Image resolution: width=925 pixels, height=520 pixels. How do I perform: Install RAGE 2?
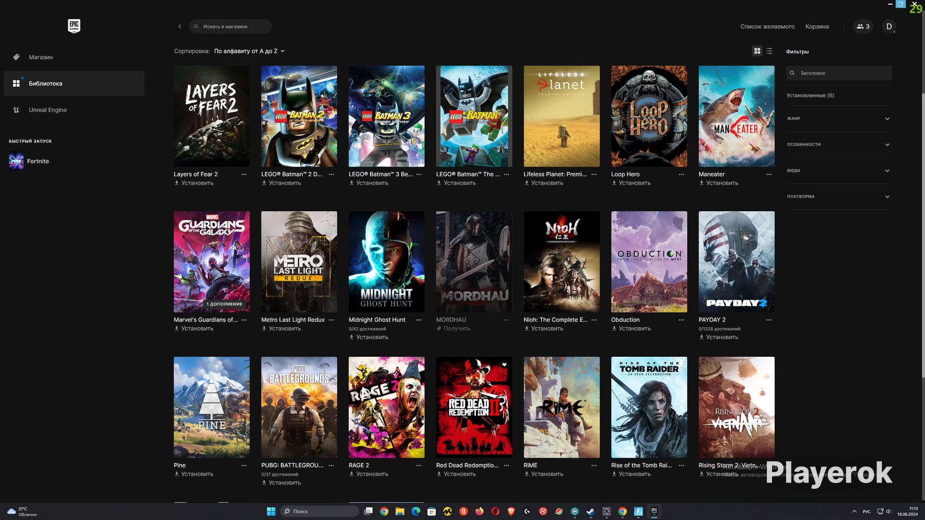coord(368,474)
